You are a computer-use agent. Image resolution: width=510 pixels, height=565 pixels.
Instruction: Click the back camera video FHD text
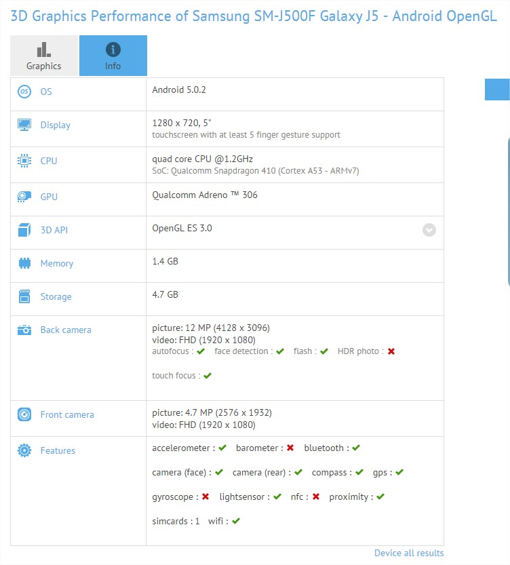point(203,340)
